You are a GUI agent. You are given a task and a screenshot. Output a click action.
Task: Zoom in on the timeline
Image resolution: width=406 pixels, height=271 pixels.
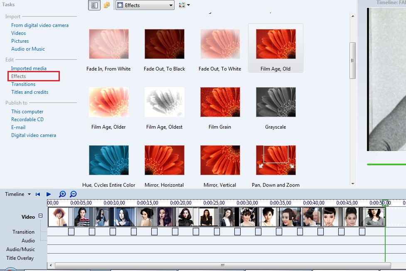point(62,194)
